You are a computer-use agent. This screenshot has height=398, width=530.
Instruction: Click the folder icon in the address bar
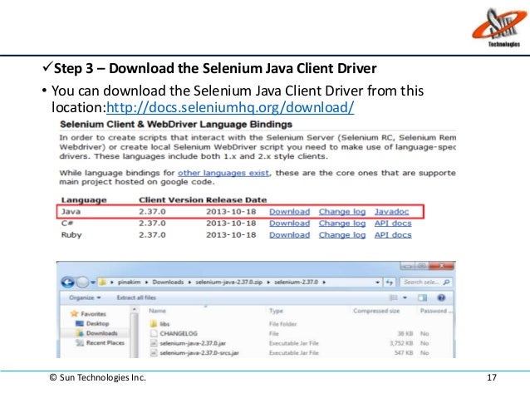click(103, 282)
